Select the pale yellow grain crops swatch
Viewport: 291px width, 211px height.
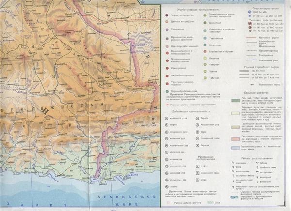[x=235, y=113]
